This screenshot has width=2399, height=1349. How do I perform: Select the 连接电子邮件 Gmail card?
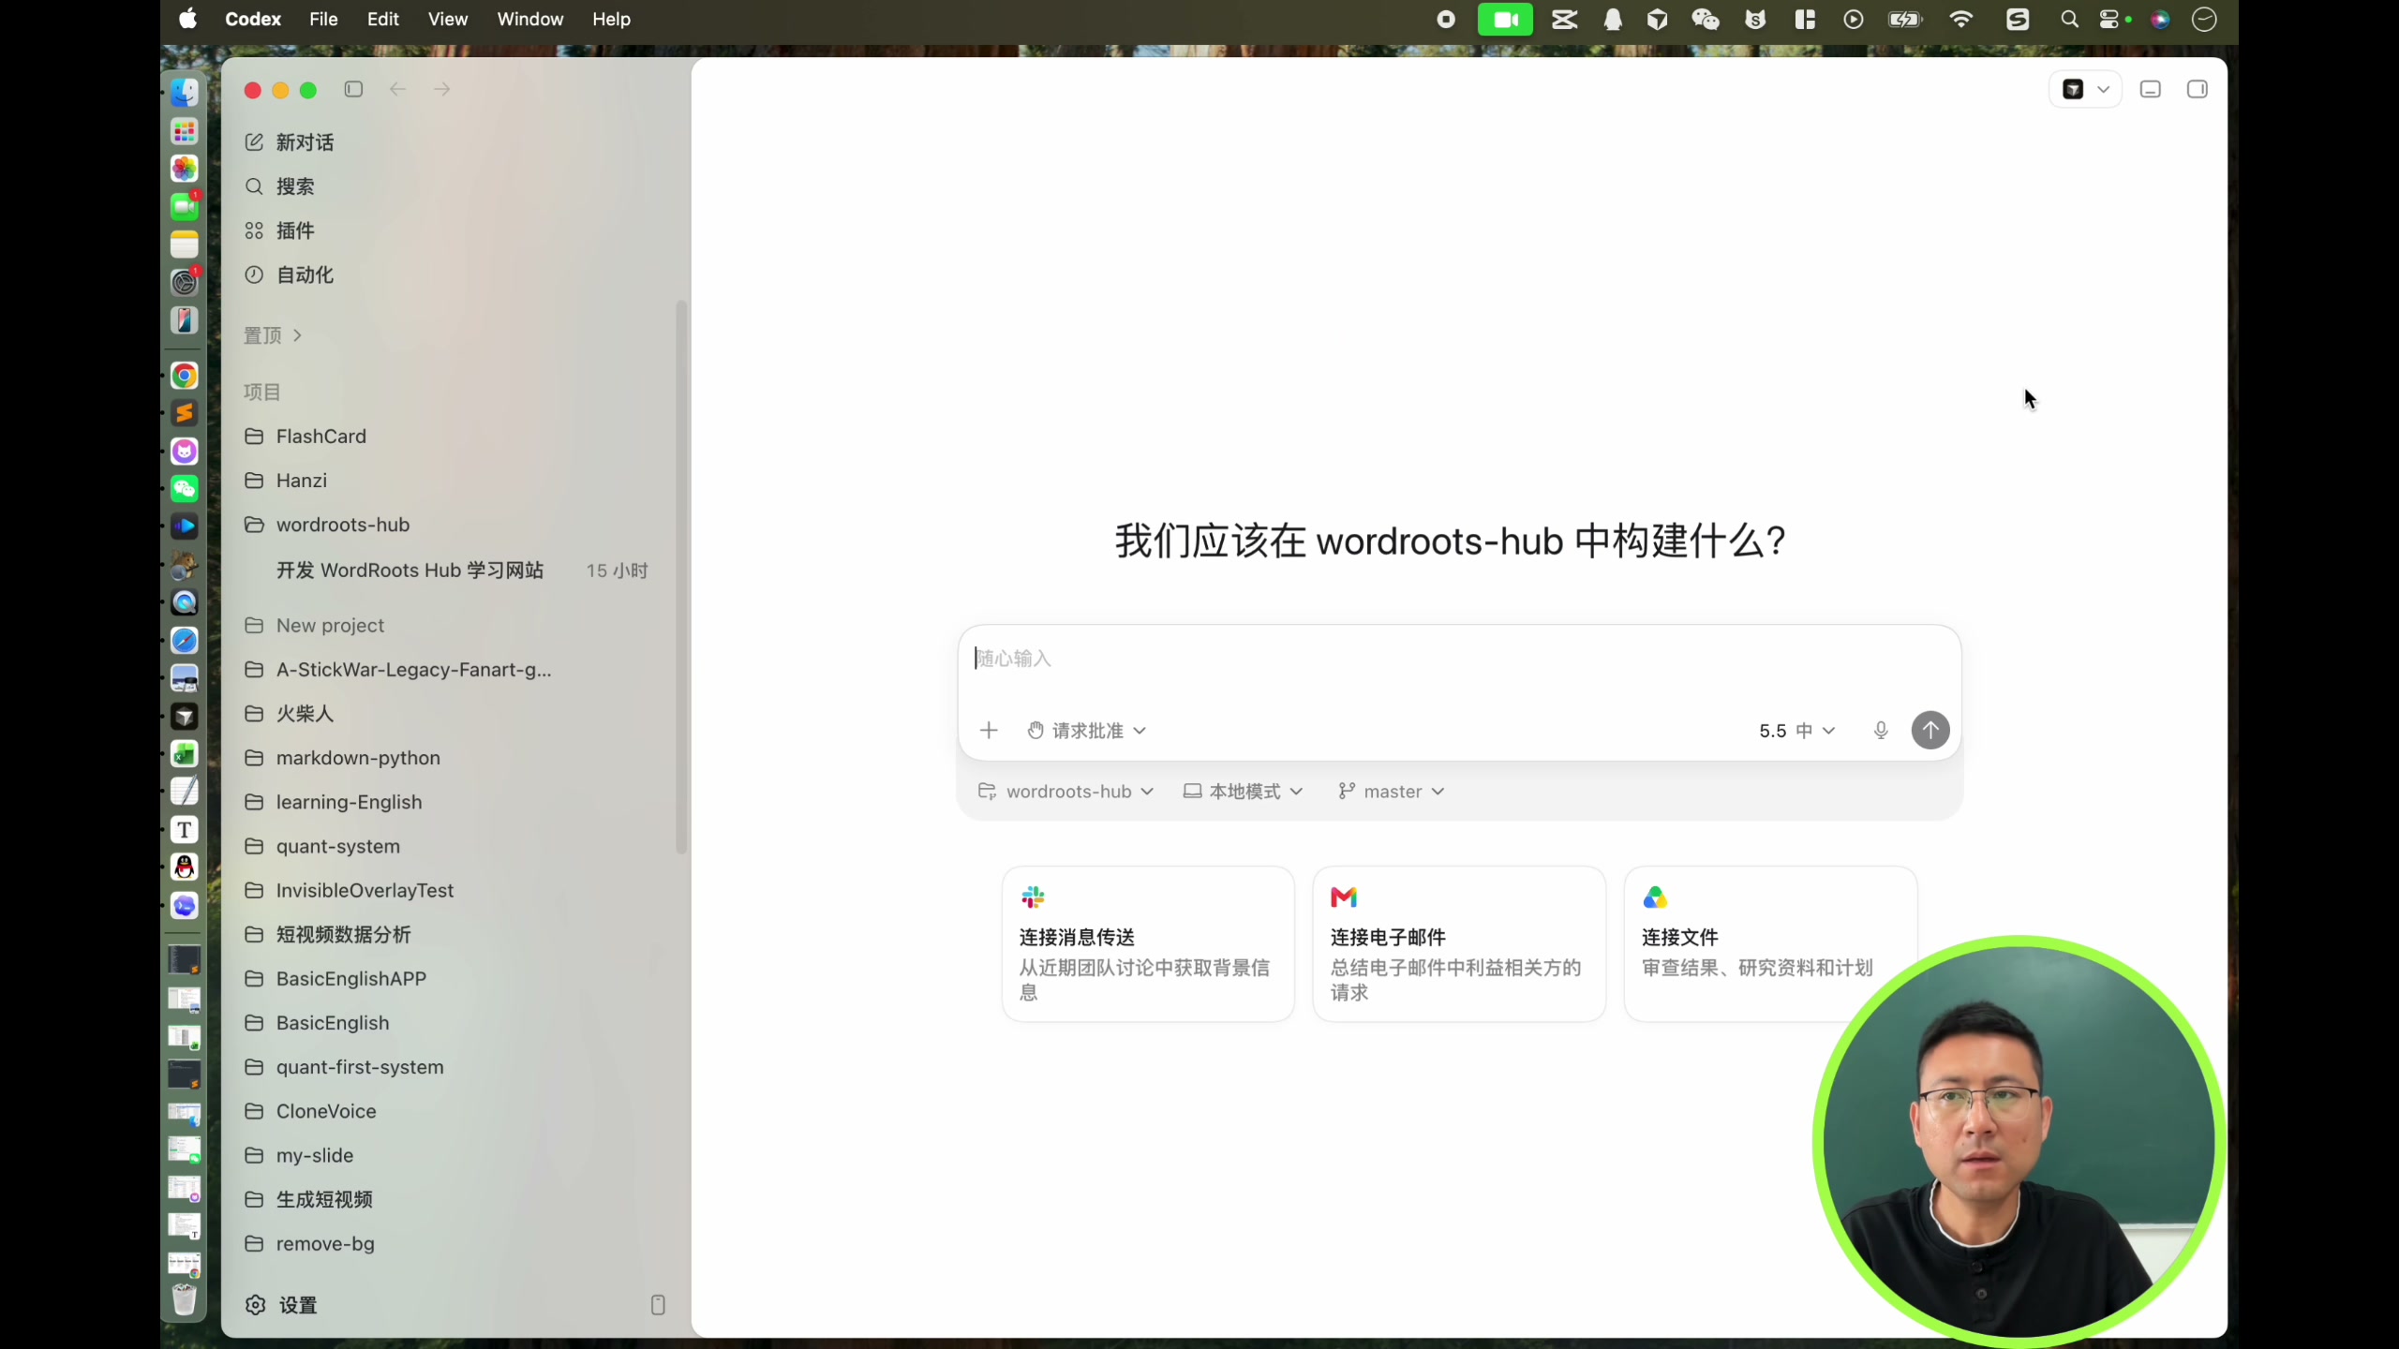click(x=1459, y=944)
